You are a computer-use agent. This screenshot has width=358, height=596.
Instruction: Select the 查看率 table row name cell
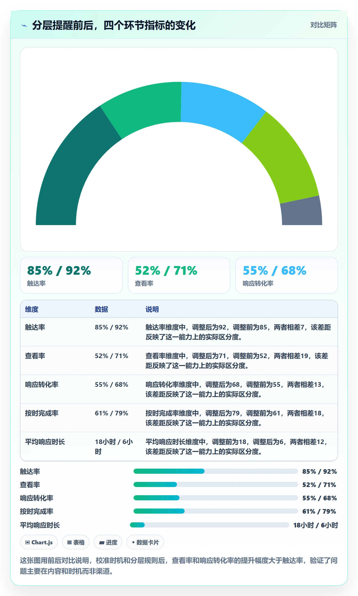point(35,356)
